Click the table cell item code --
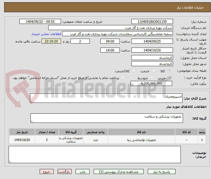This screenshot has height=179, width=211. [186, 140]
